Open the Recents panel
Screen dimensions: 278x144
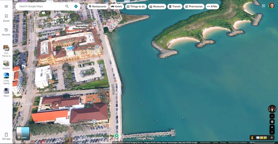coord(6,31)
